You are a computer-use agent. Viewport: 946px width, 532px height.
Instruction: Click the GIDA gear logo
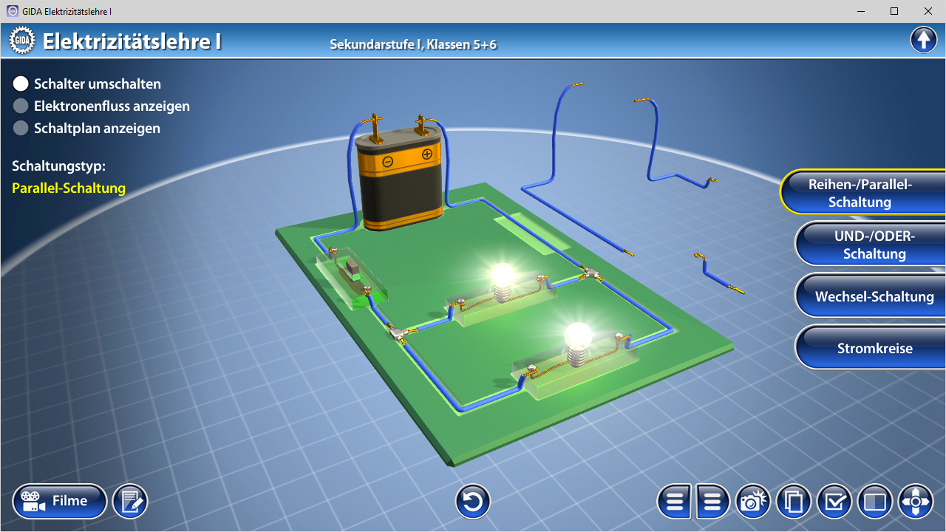(21, 41)
